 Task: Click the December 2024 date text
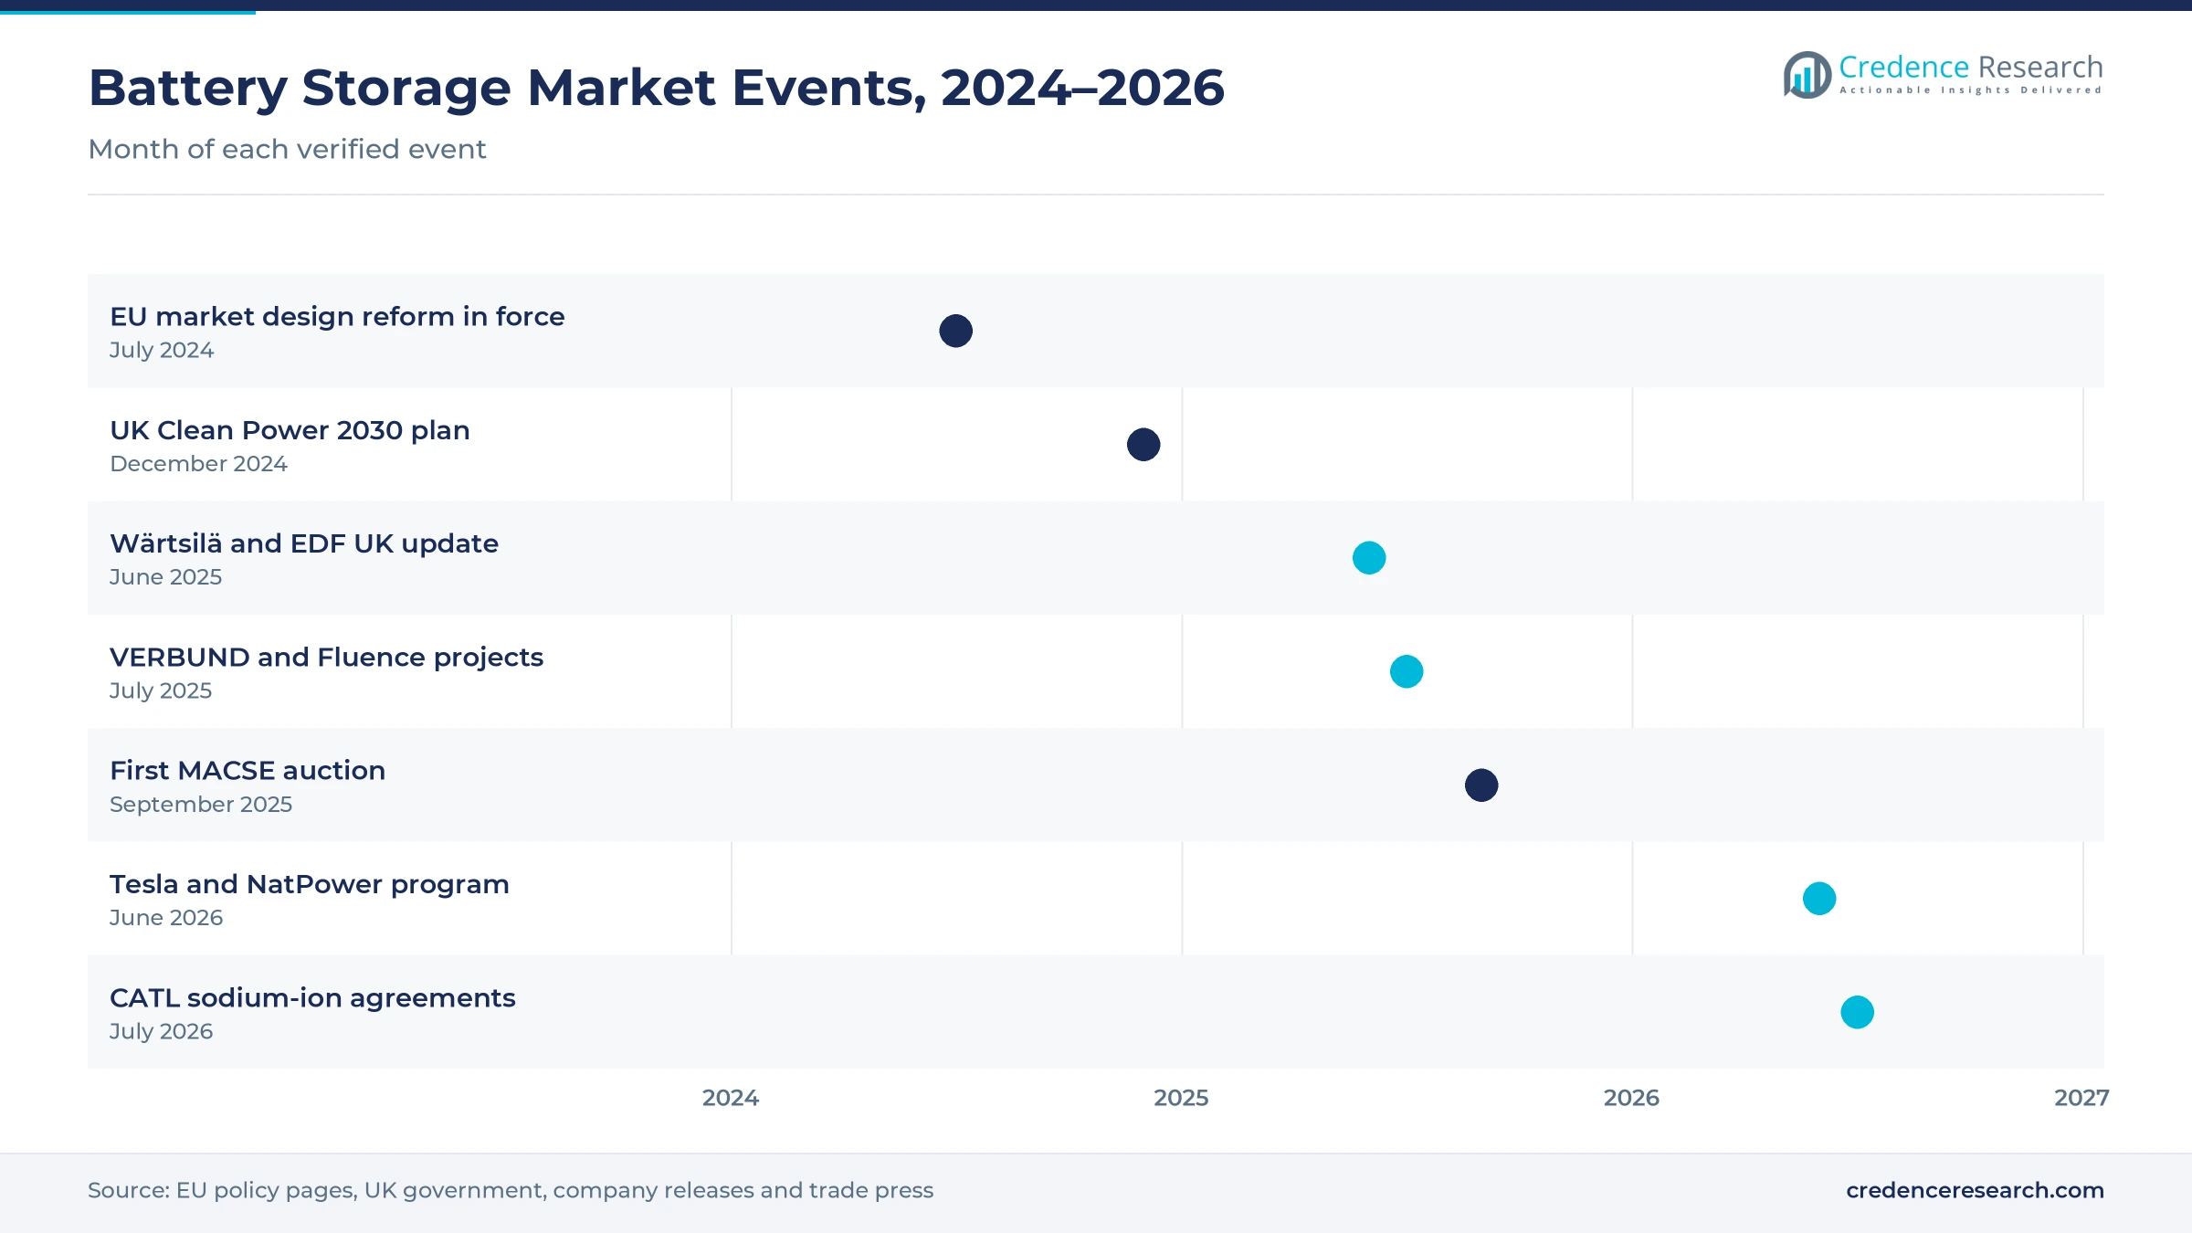pos(198,464)
